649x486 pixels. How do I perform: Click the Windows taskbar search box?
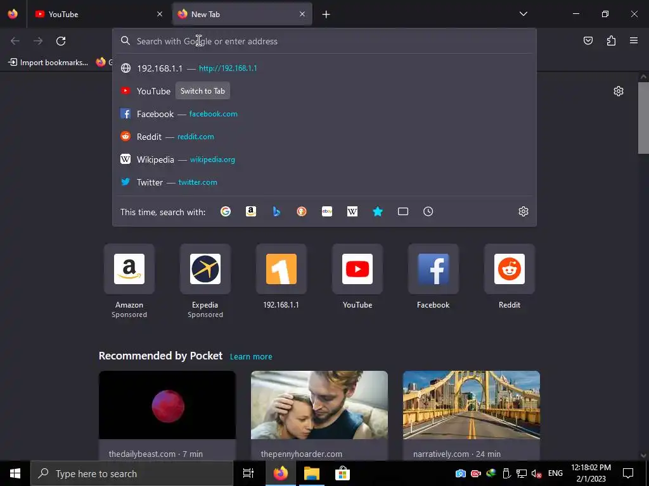tap(132, 473)
